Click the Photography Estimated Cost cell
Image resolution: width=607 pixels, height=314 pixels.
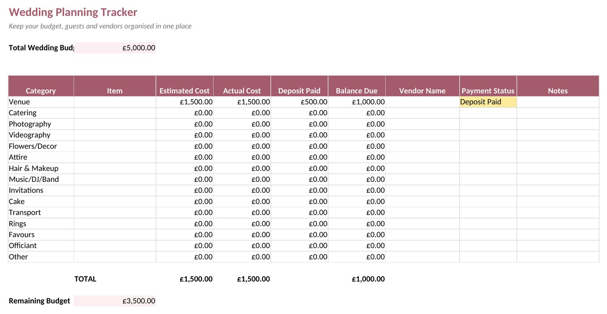pyautogui.click(x=185, y=124)
